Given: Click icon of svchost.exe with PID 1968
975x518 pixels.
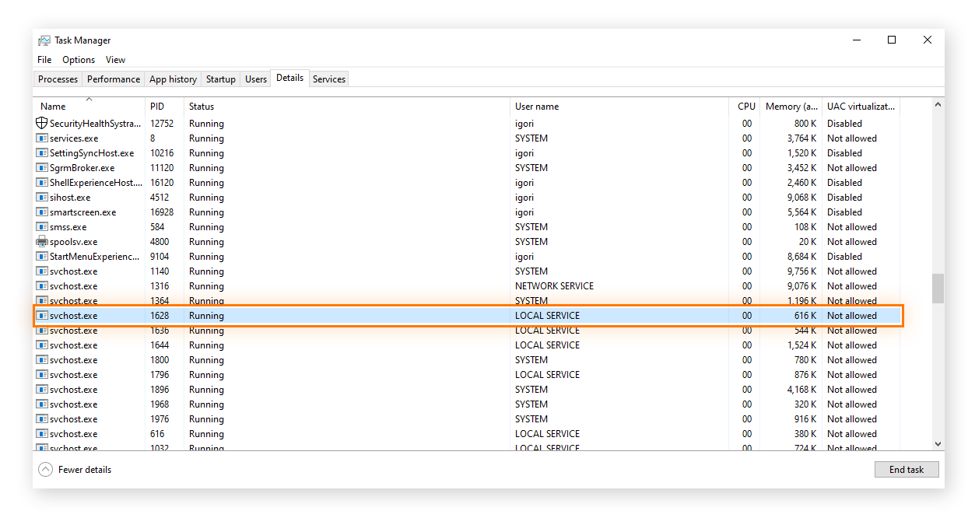Looking at the screenshot, I should [x=42, y=404].
